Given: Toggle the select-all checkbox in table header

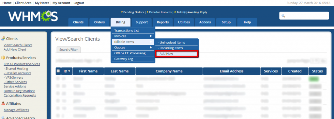Looking at the screenshot, I should 58,71.
